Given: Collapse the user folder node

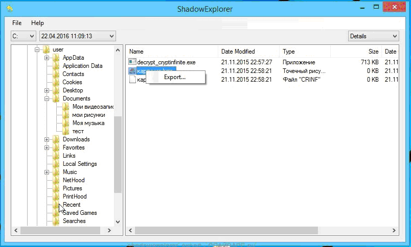Looking at the screenshot, I should pyautogui.click(x=37, y=50).
